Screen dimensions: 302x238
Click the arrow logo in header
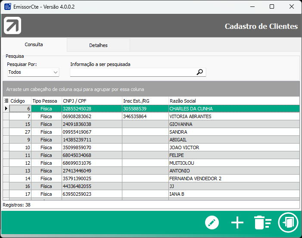pos(12,26)
